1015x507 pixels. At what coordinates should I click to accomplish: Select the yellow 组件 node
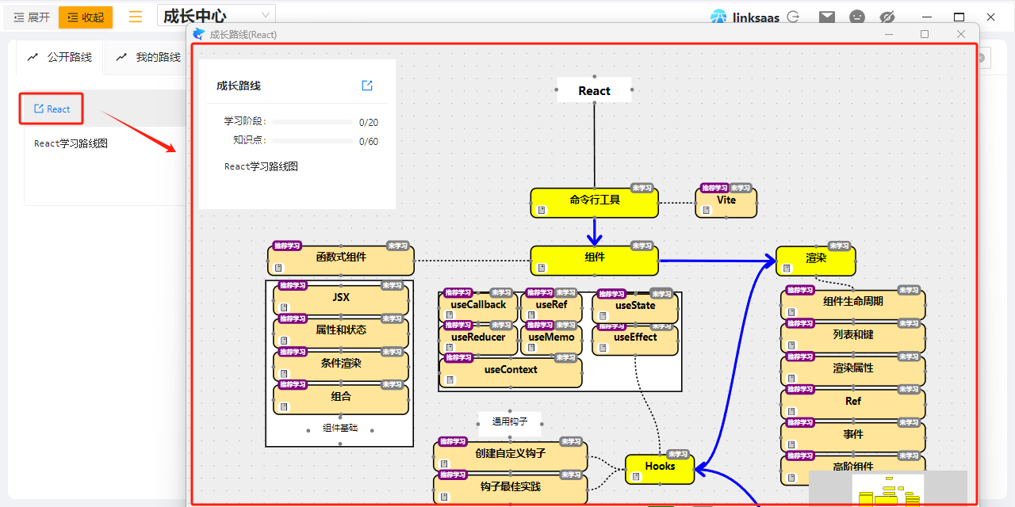click(595, 260)
